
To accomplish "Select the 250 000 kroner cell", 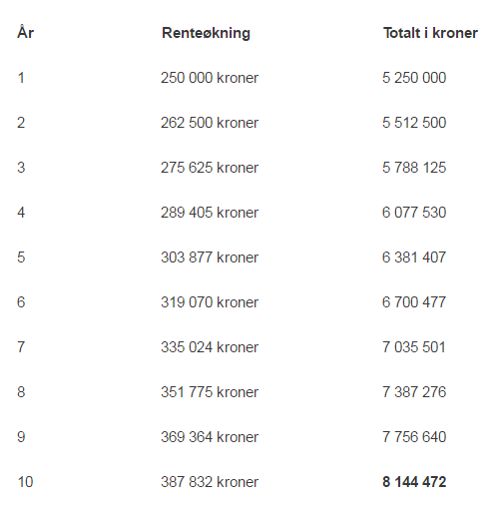I will pyautogui.click(x=210, y=78).
